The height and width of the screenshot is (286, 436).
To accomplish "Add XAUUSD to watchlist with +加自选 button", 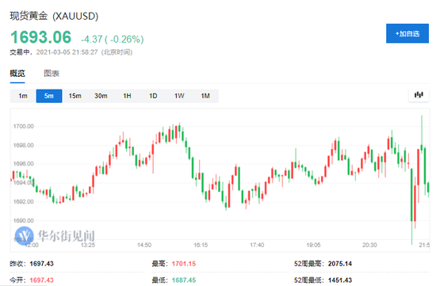I will [x=407, y=33].
